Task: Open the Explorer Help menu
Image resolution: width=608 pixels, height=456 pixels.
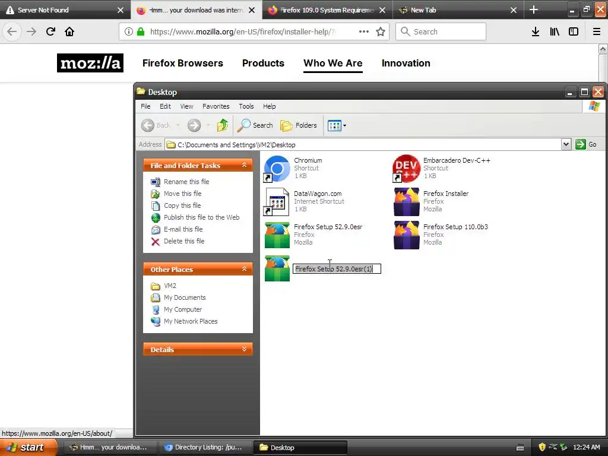Action: pos(270,106)
